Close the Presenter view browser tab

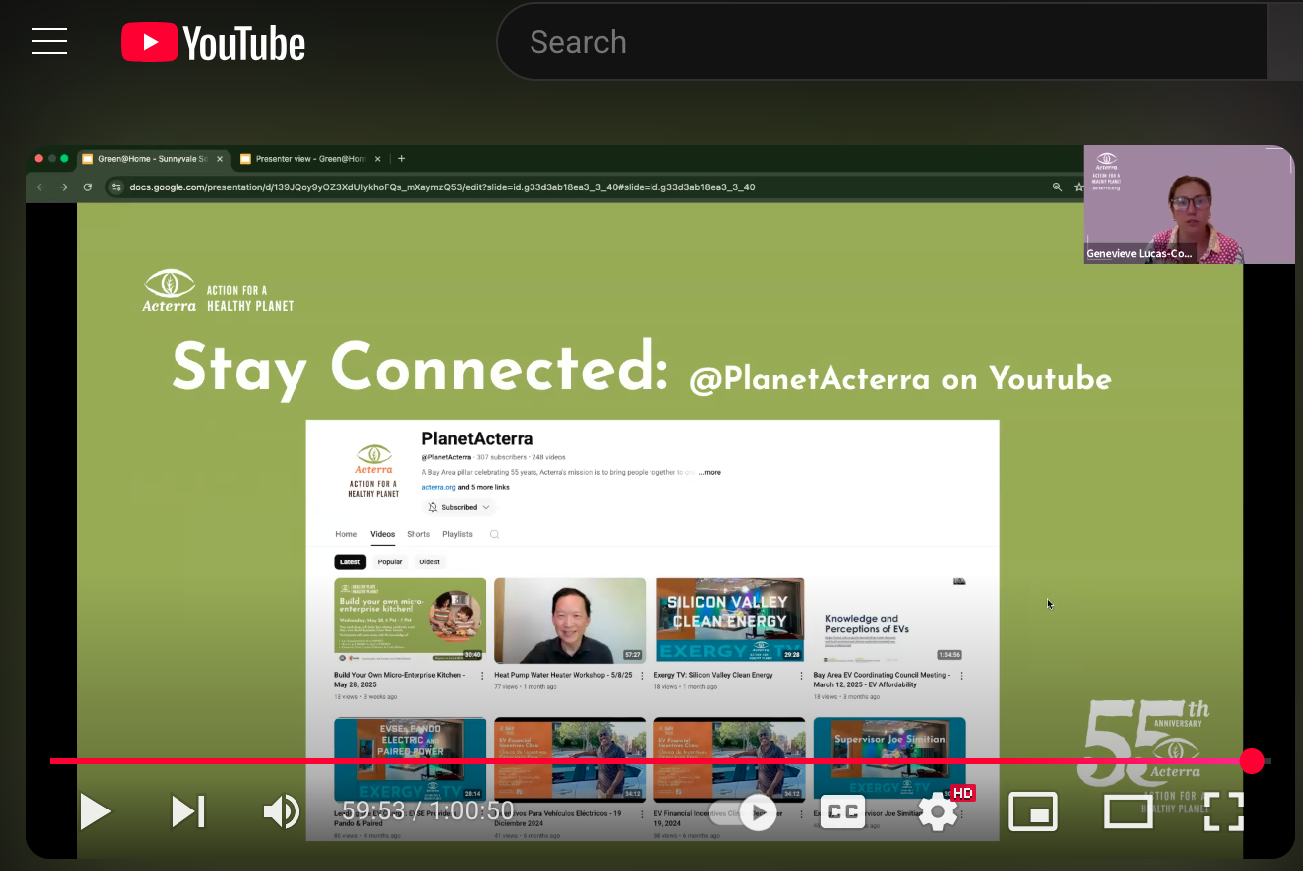(x=377, y=159)
